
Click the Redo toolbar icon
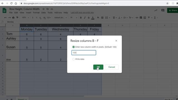9,17
